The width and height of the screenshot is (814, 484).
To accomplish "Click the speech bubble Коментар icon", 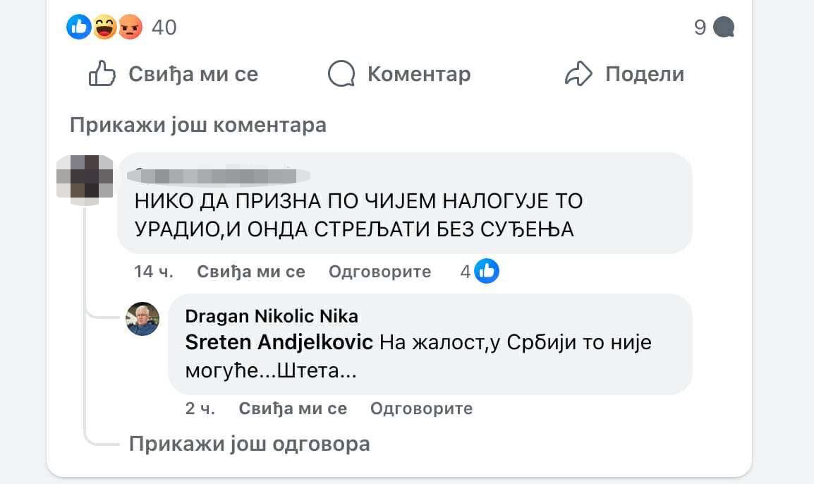I will 341,74.
